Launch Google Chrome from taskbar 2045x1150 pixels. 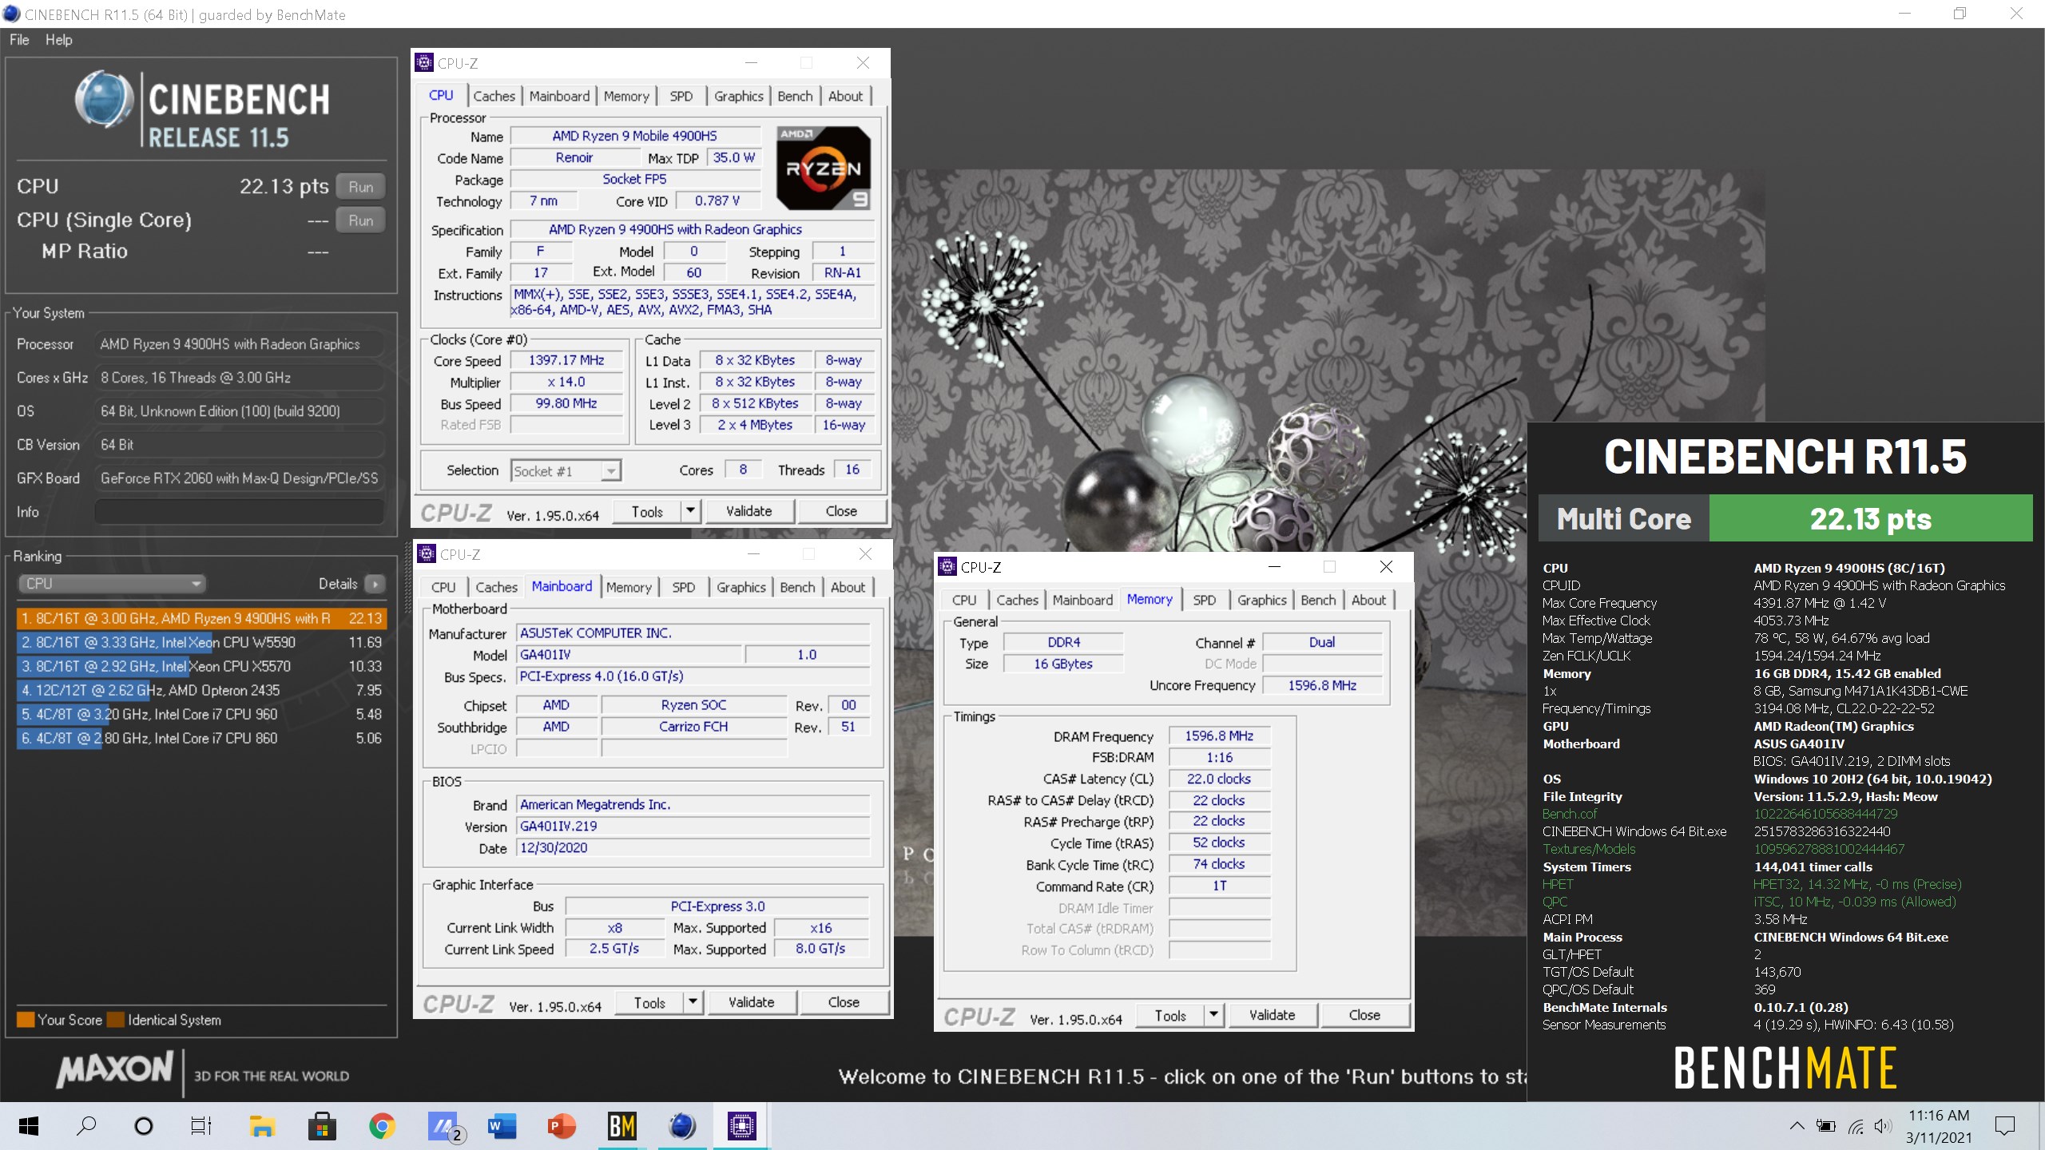pyautogui.click(x=382, y=1126)
